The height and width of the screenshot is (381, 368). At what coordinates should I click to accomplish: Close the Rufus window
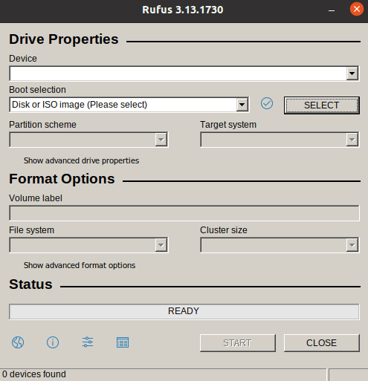[357, 9]
